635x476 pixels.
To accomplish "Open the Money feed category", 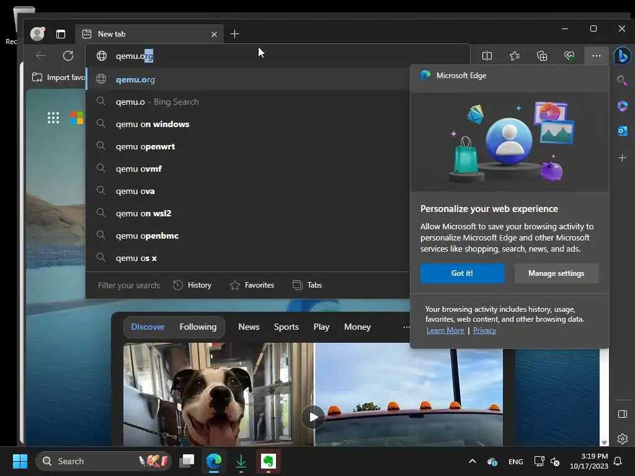I will pyautogui.click(x=357, y=327).
